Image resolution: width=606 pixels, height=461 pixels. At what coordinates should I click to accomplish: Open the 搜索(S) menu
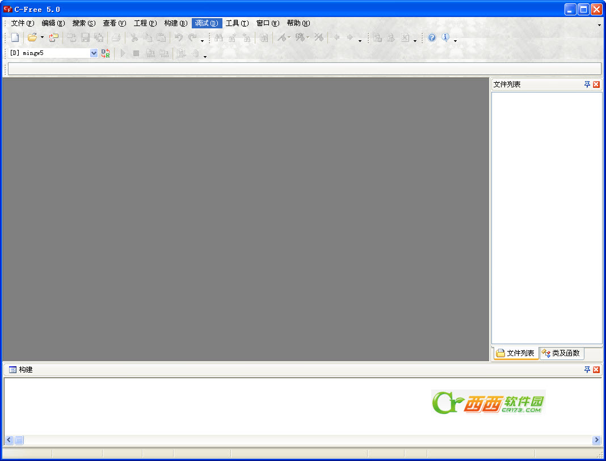[84, 23]
